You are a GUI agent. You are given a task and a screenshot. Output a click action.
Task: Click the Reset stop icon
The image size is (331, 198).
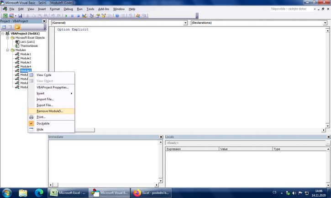coord(78,15)
